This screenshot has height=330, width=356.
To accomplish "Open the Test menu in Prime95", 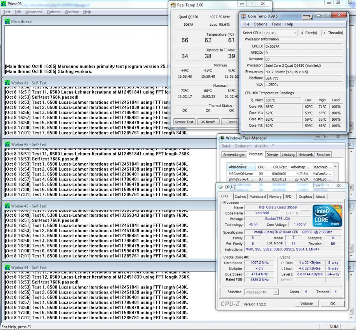I will coord(7,12).
